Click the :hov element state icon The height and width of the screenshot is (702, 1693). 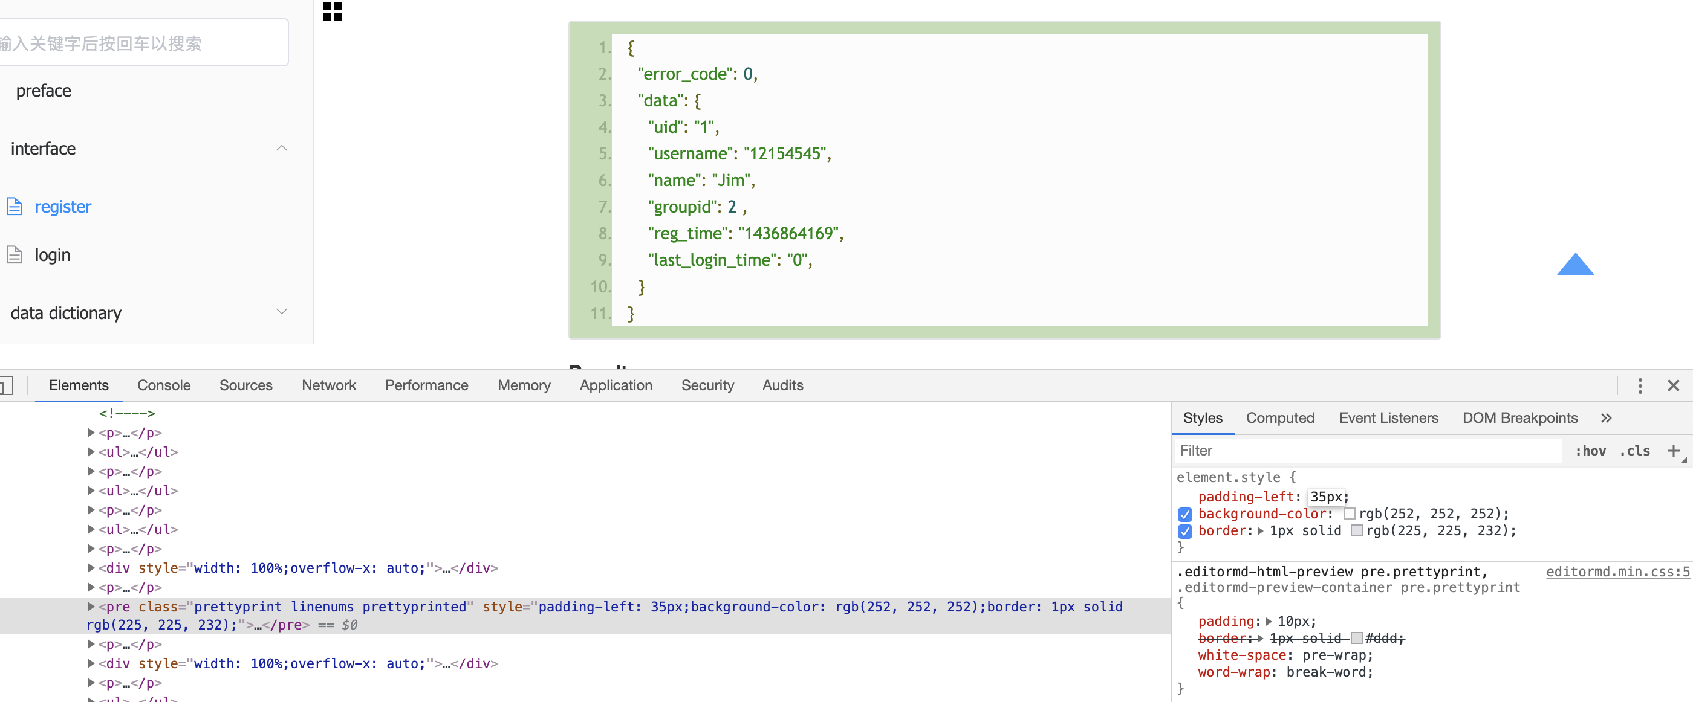coord(1591,451)
